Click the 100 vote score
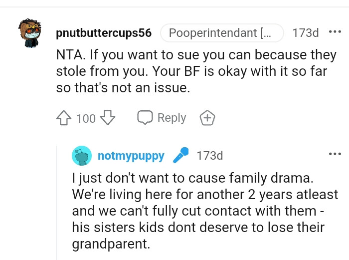Screen dimensions: 349x260 click(86, 119)
